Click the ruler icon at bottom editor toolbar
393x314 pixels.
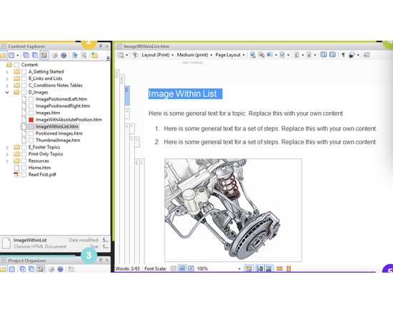click(279, 268)
